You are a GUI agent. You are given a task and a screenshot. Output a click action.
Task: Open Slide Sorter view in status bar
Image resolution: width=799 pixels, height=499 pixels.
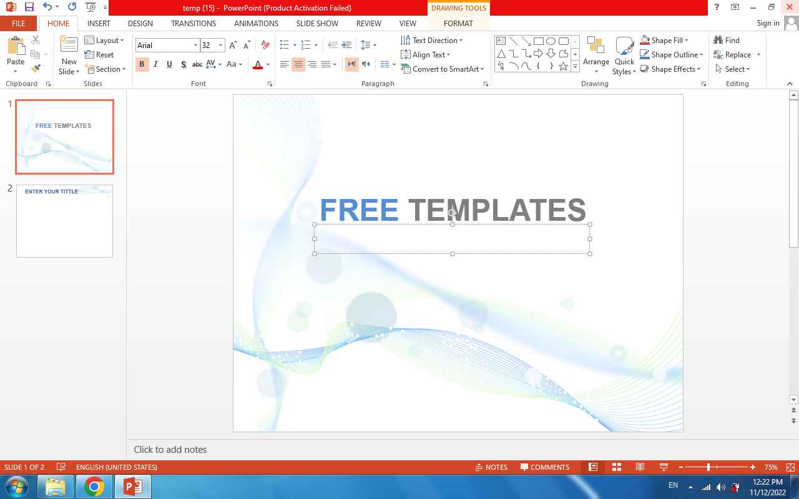(616, 467)
